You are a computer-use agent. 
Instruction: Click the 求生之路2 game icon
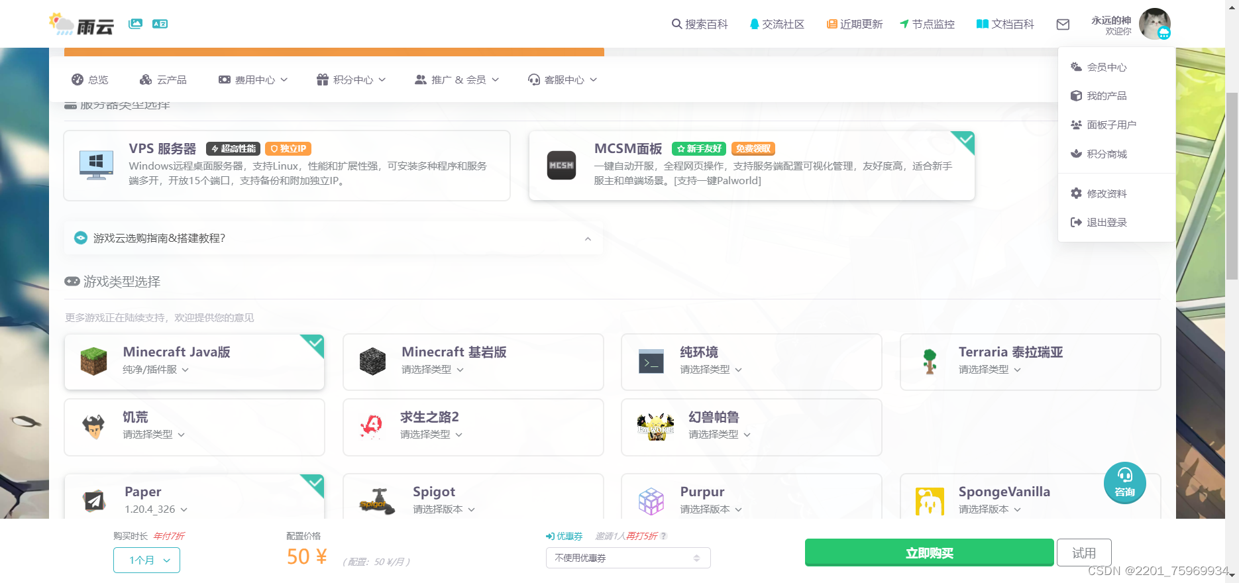(x=371, y=426)
